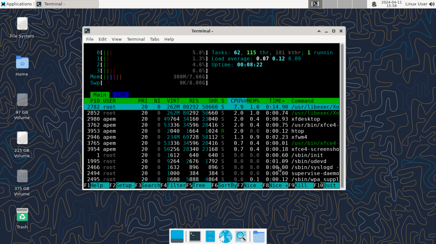Click F9 Kill in htop footer
The width and height of the screenshot is (436, 244).
click(x=301, y=185)
